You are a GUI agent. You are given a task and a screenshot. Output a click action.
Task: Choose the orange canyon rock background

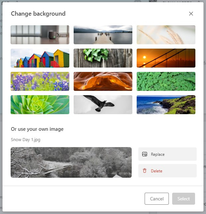pyautogui.click(x=103, y=81)
